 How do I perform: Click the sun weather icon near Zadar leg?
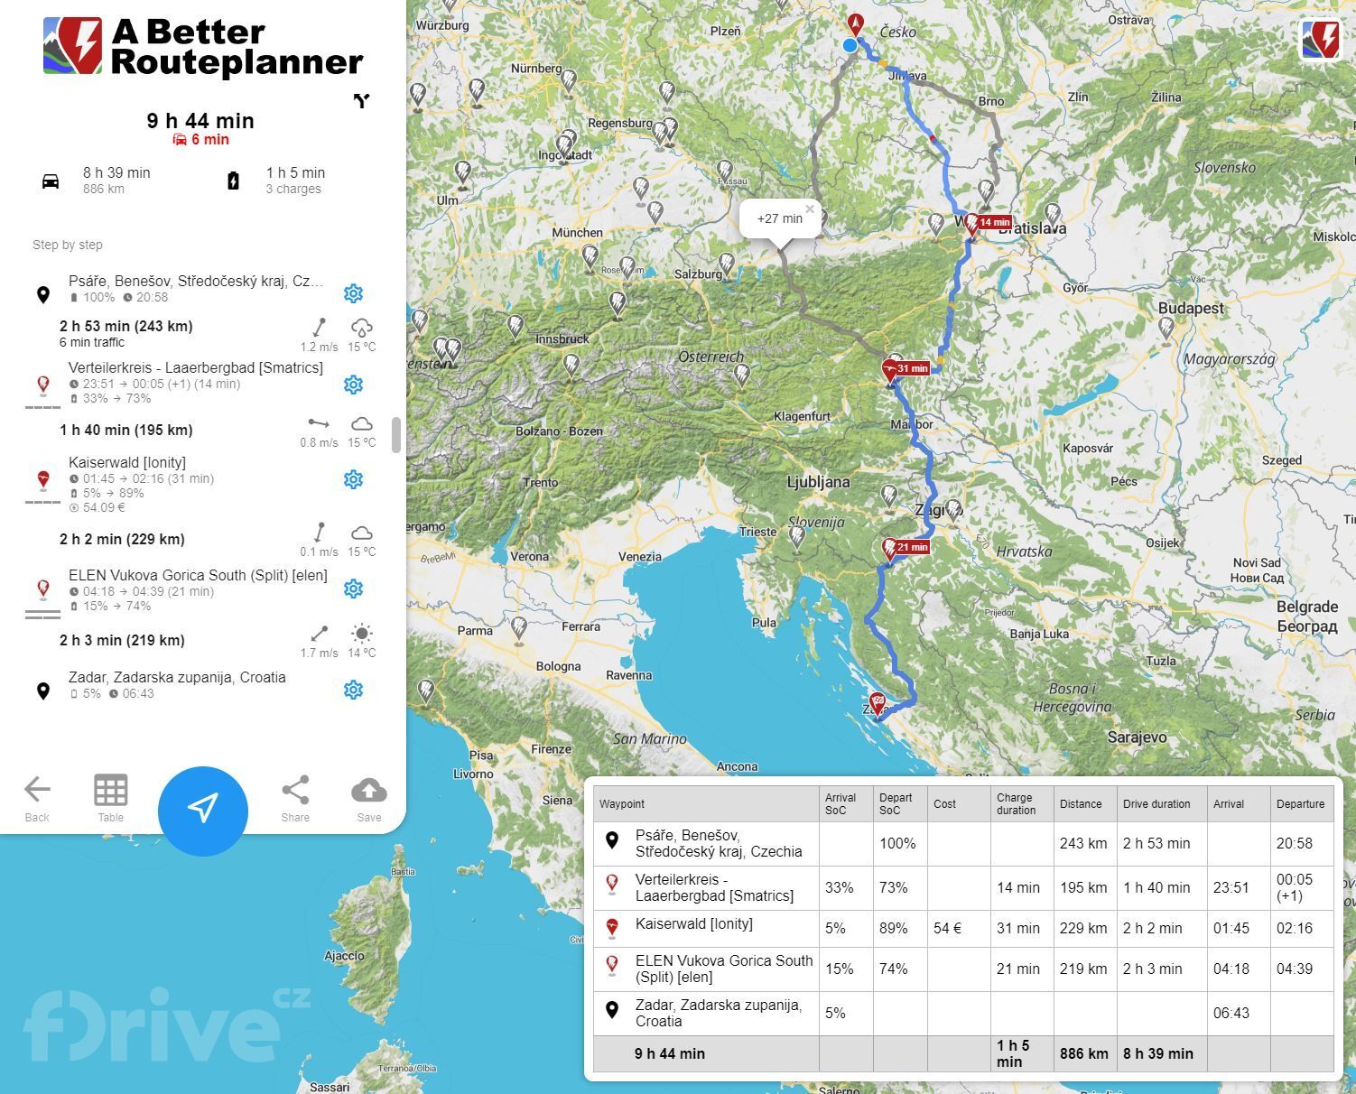pos(362,634)
